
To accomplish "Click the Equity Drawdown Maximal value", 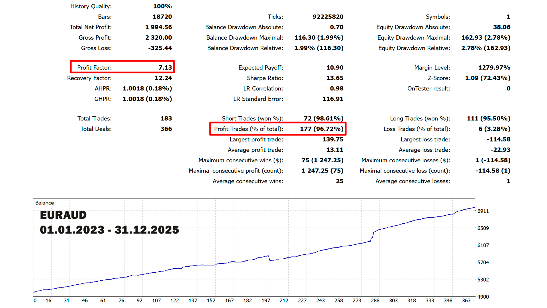I will point(485,38).
